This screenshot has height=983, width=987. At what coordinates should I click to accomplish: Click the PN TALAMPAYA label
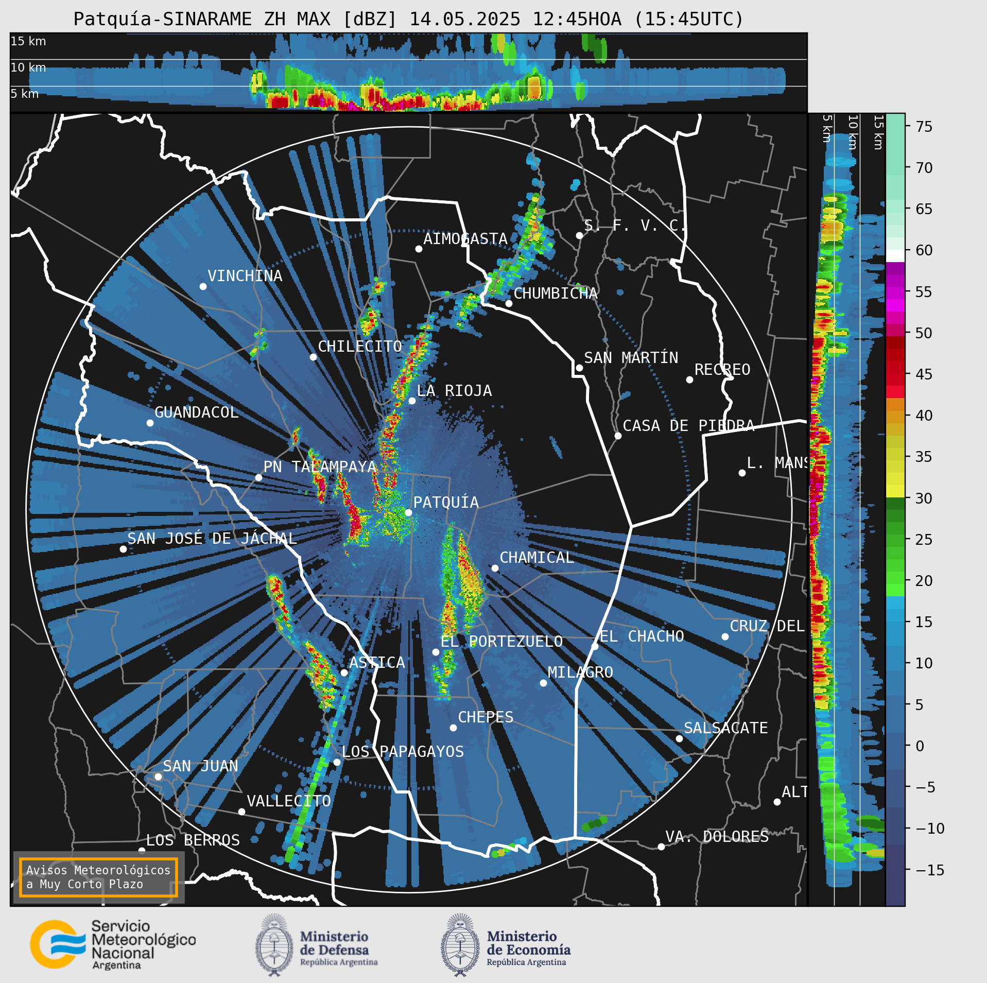(x=320, y=467)
